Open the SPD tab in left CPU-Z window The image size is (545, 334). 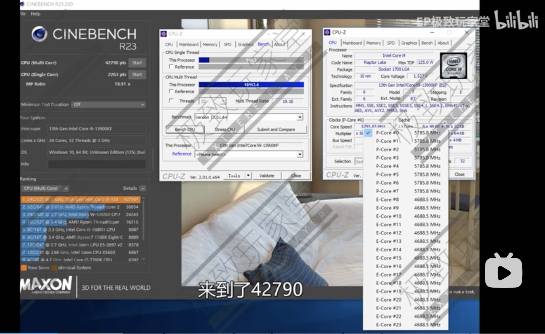[x=227, y=44]
